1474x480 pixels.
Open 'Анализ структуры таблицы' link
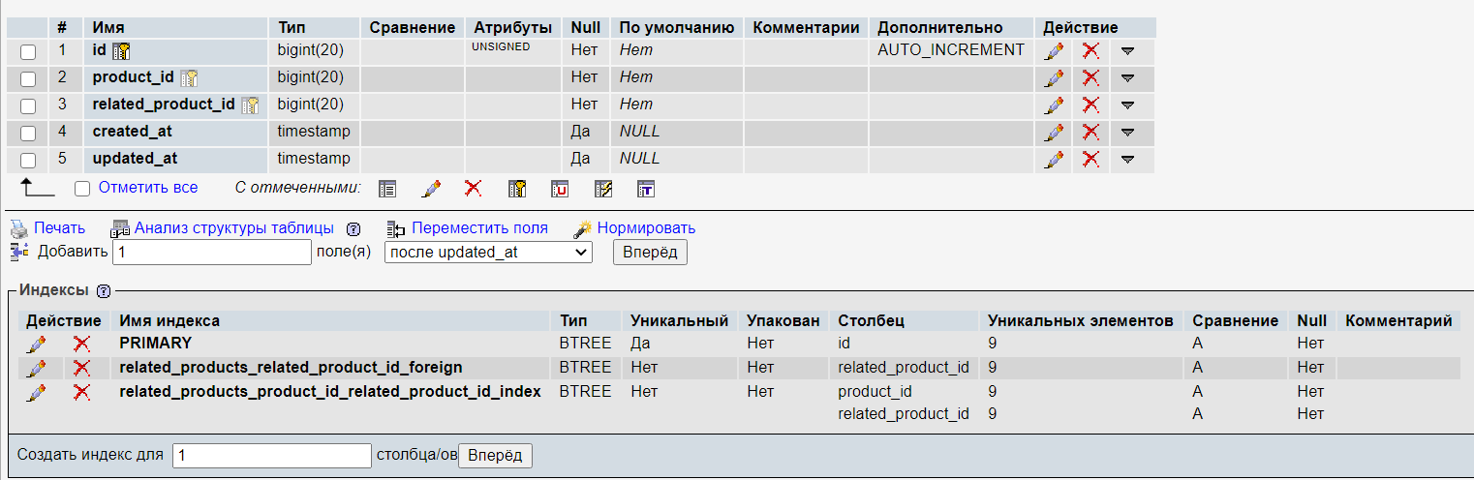(234, 228)
